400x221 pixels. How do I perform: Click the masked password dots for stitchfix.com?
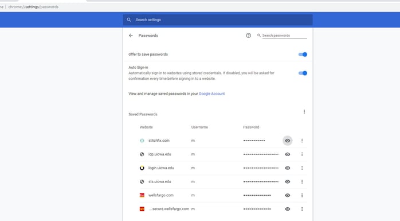254,141
